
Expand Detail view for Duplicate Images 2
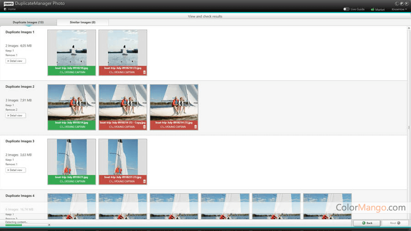pyautogui.click(x=16, y=115)
